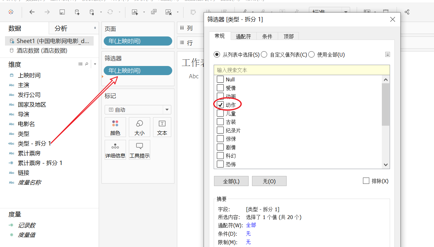The height and width of the screenshot is (247, 434).
Task: Click the dimensions search magnifier icon
Action: pyautogui.click(x=87, y=64)
